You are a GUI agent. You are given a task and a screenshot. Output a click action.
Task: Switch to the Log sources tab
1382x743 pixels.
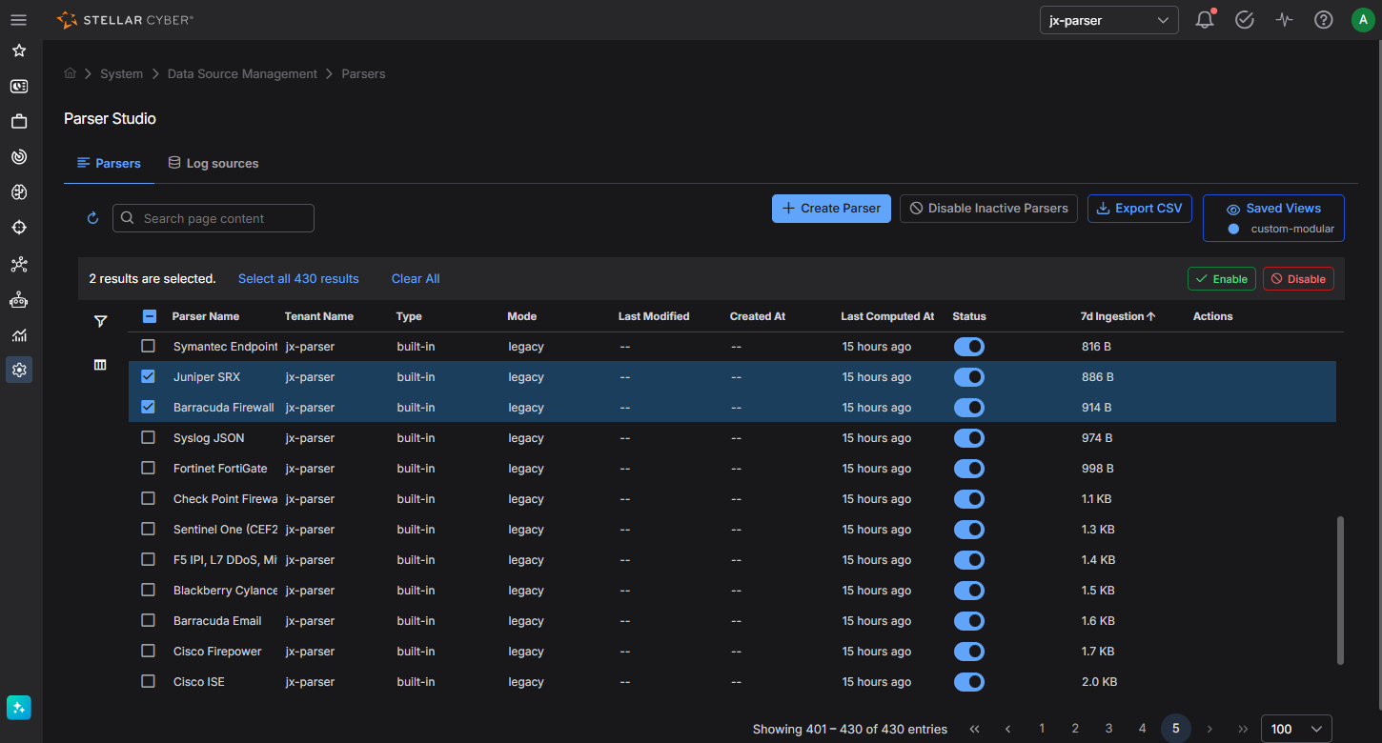(x=213, y=163)
